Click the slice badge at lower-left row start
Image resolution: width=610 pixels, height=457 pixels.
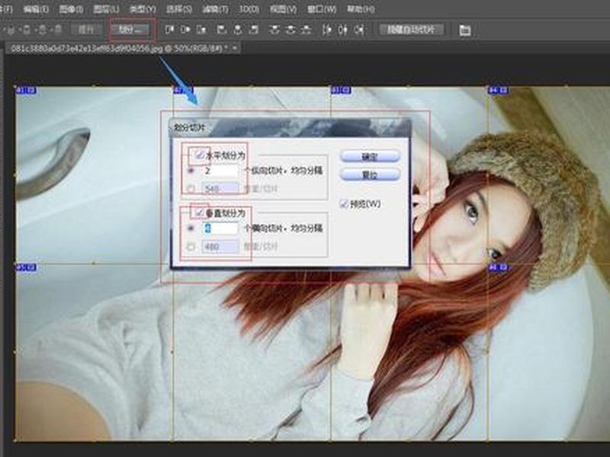click(26, 267)
